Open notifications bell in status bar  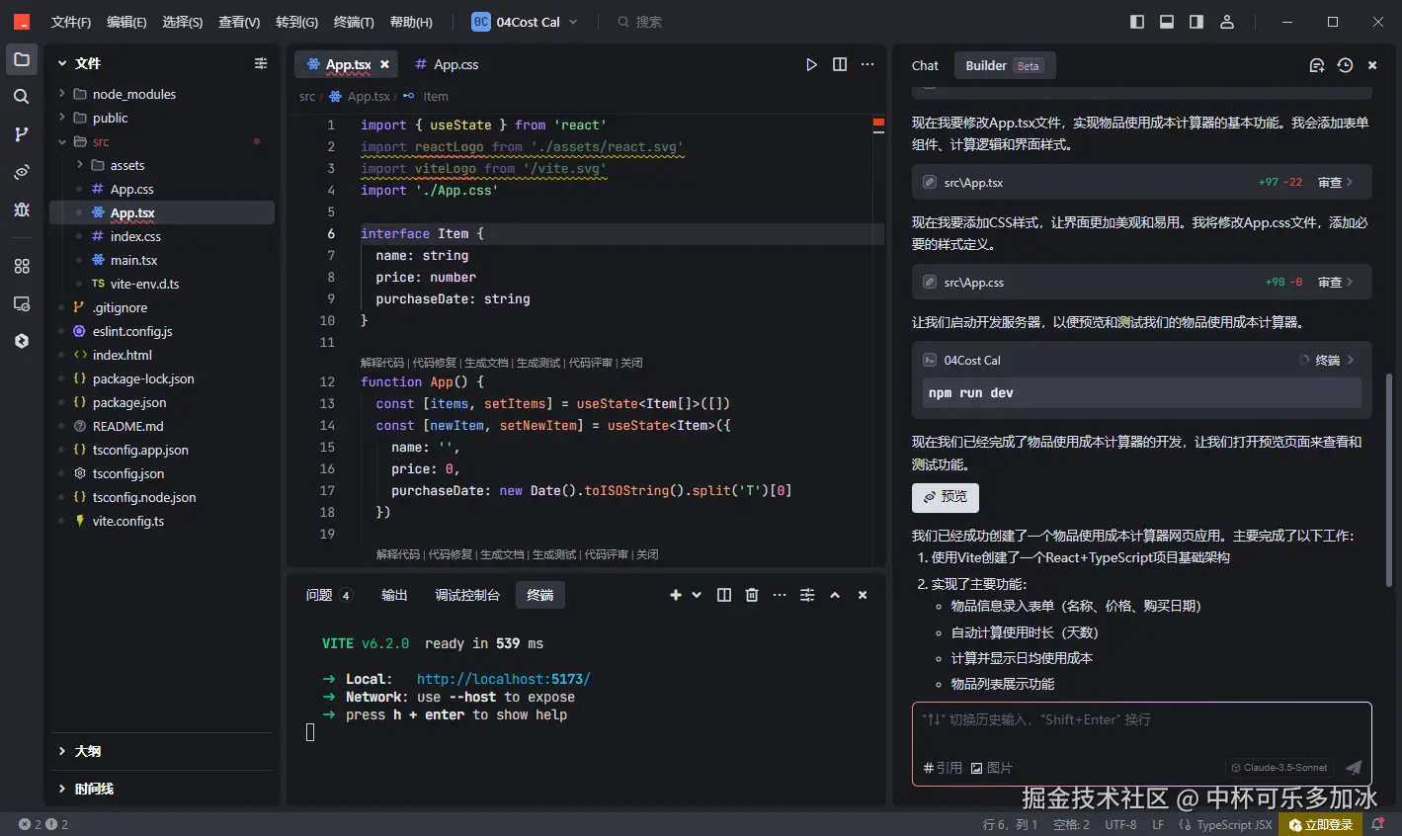pos(1377,824)
